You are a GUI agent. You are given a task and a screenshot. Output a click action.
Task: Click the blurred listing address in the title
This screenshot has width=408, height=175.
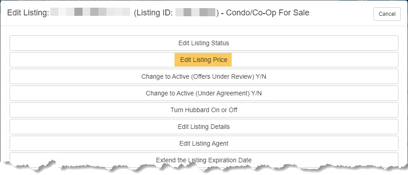(90, 12)
